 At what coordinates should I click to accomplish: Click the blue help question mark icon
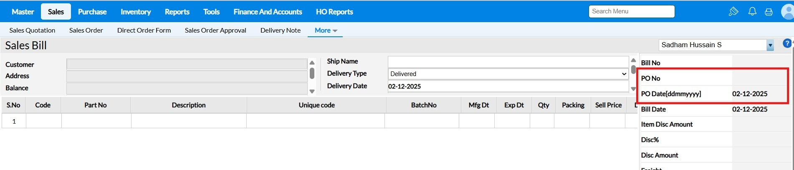click(787, 43)
